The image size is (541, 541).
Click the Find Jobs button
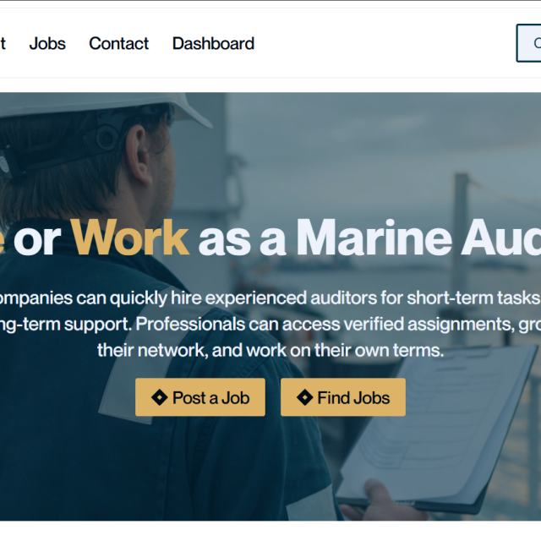[343, 397]
